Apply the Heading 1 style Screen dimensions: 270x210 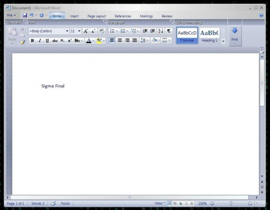point(210,35)
